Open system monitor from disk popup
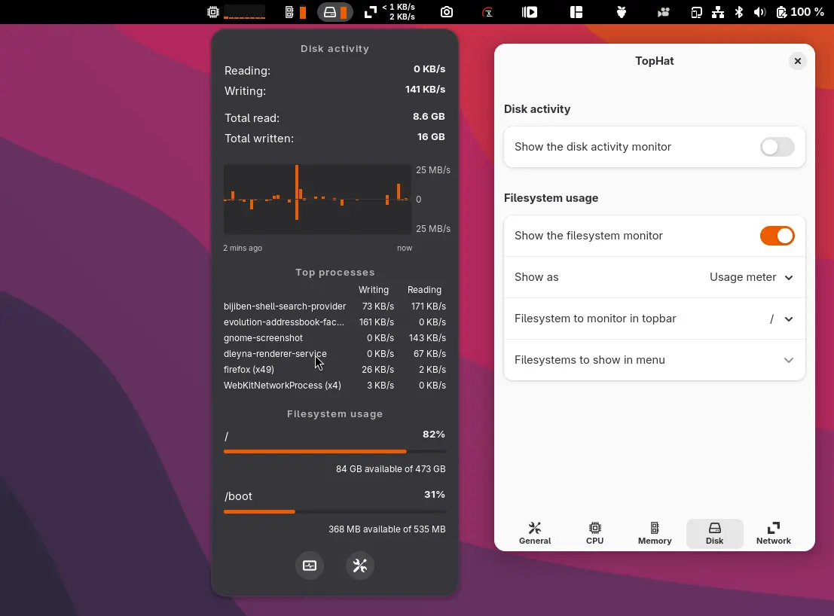Image resolution: width=834 pixels, height=616 pixels. coord(310,566)
